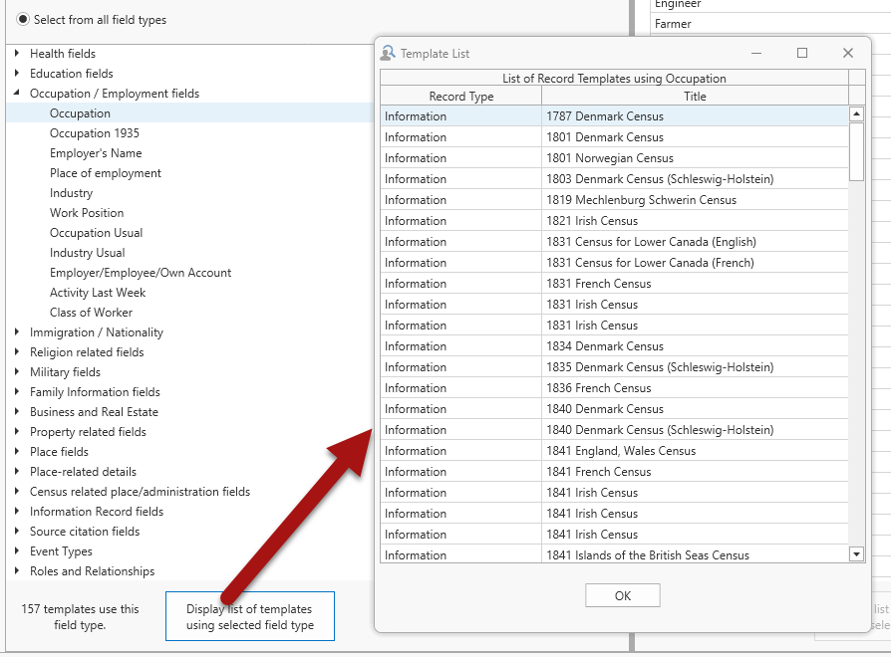Select the Class of Worker field

click(91, 312)
